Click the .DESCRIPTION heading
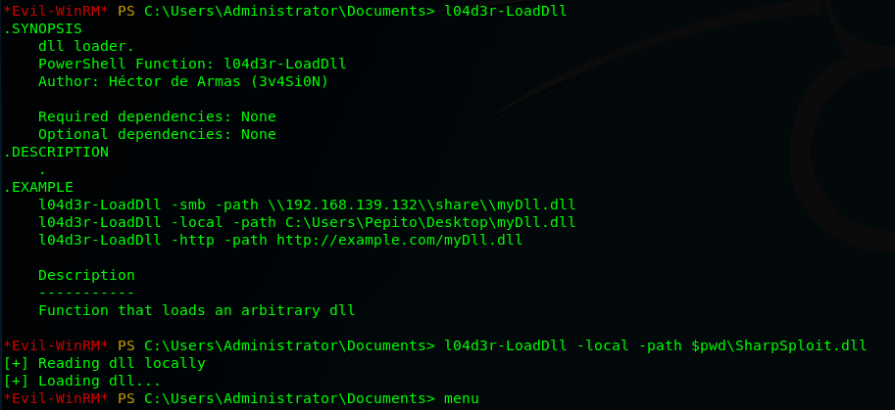The height and width of the screenshot is (410, 895). [56, 152]
